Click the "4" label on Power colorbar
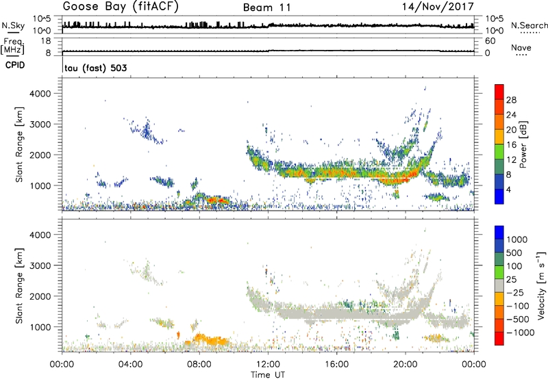548x379 pixels. click(509, 189)
